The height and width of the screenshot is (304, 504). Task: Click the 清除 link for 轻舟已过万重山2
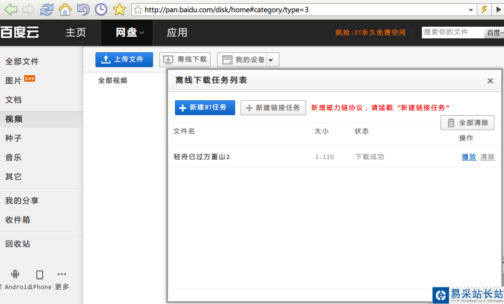pos(487,157)
